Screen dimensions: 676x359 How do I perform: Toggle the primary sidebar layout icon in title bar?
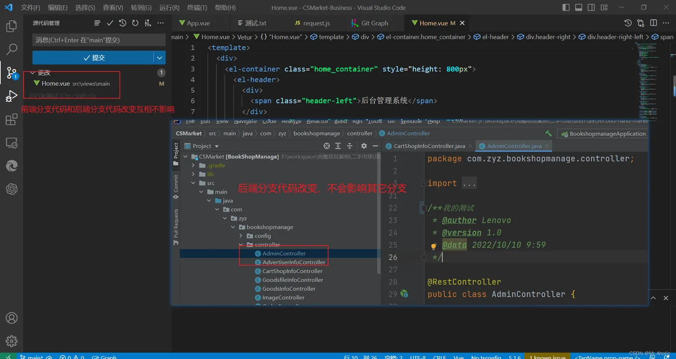566,7
